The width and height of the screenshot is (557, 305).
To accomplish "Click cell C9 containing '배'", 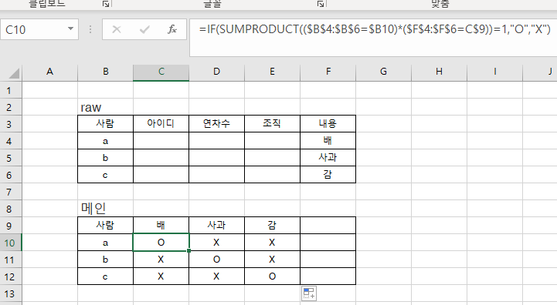I will point(161,226).
